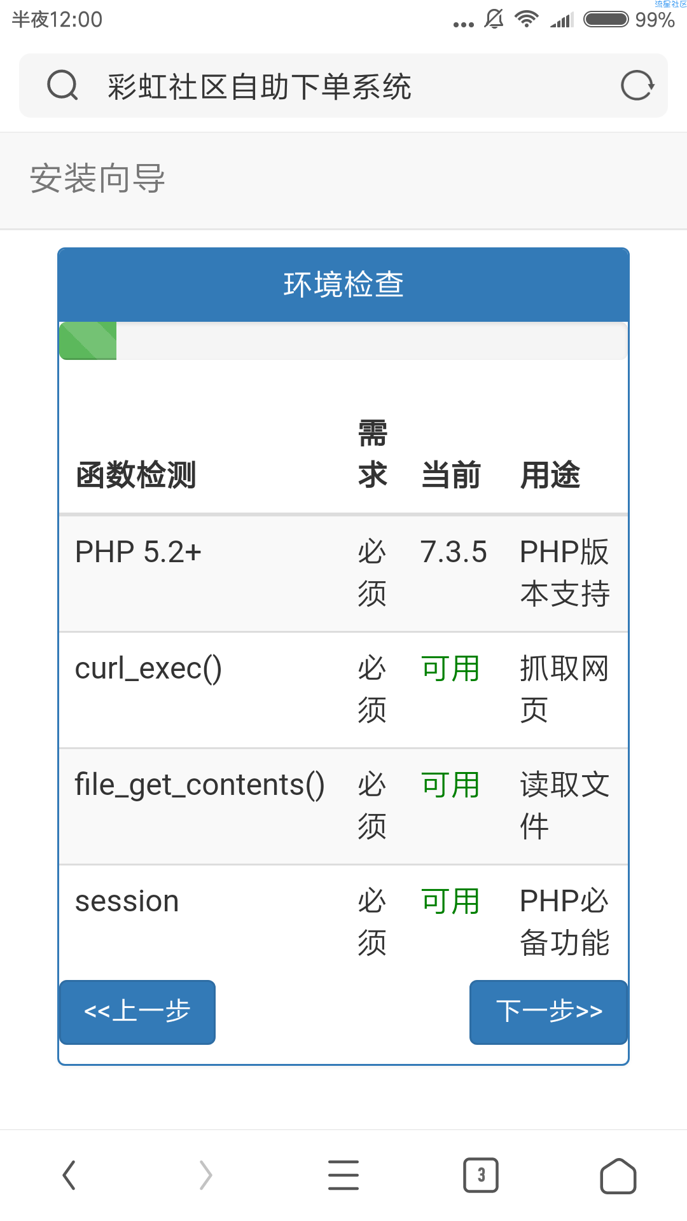Tap the address bar titled 彩虹社区自助下单系统
Screen dimensions: 687x1221
[x=343, y=86]
